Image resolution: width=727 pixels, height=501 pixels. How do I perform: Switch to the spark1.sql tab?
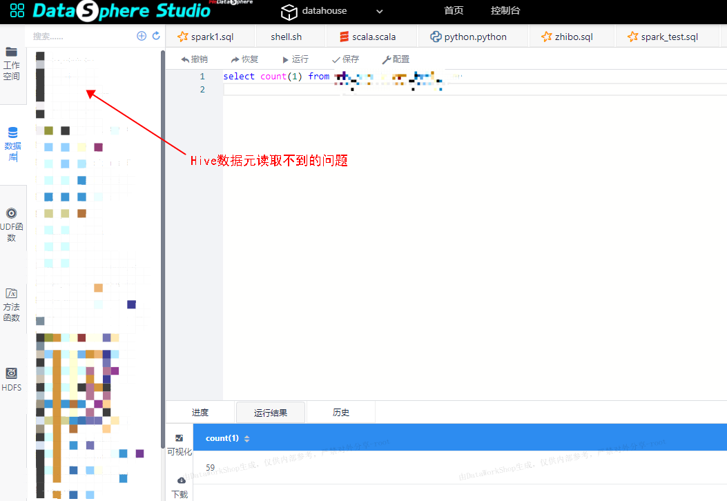point(210,37)
